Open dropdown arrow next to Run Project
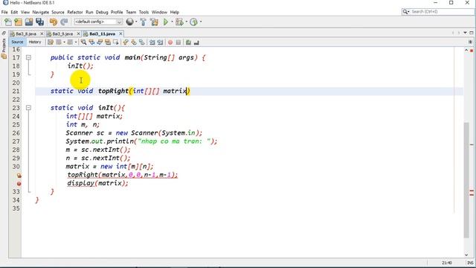The width and height of the screenshot is (476, 268). click(172, 22)
